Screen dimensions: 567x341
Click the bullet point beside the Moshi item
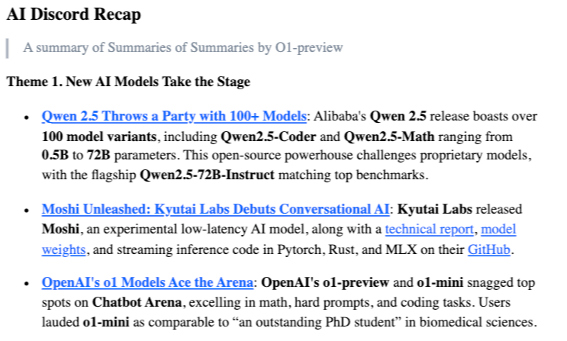(x=27, y=210)
